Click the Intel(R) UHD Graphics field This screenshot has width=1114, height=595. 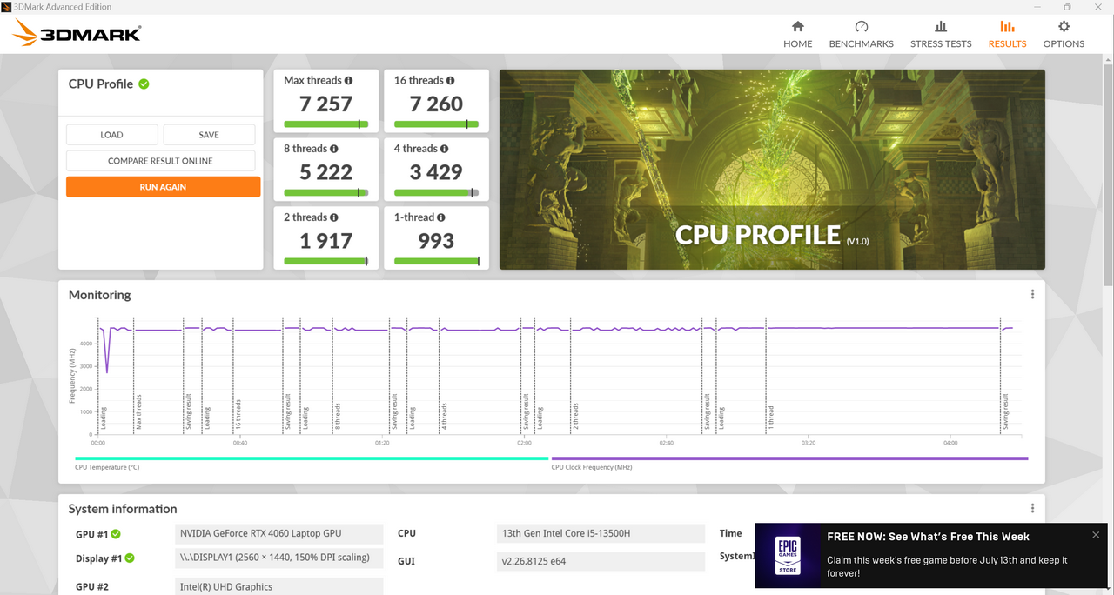coord(278,586)
